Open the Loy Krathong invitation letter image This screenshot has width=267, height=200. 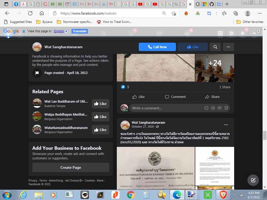tap(156, 168)
